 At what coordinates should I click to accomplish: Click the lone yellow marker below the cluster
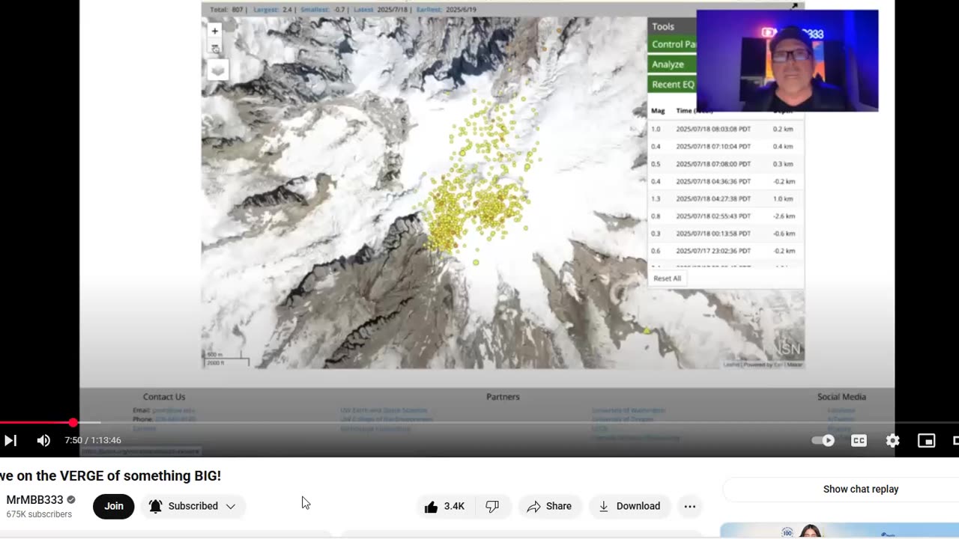pyautogui.click(x=476, y=263)
